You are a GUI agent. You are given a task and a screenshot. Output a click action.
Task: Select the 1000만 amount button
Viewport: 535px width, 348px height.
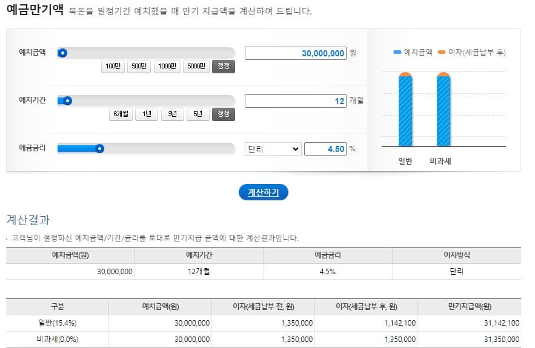click(167, 66)
